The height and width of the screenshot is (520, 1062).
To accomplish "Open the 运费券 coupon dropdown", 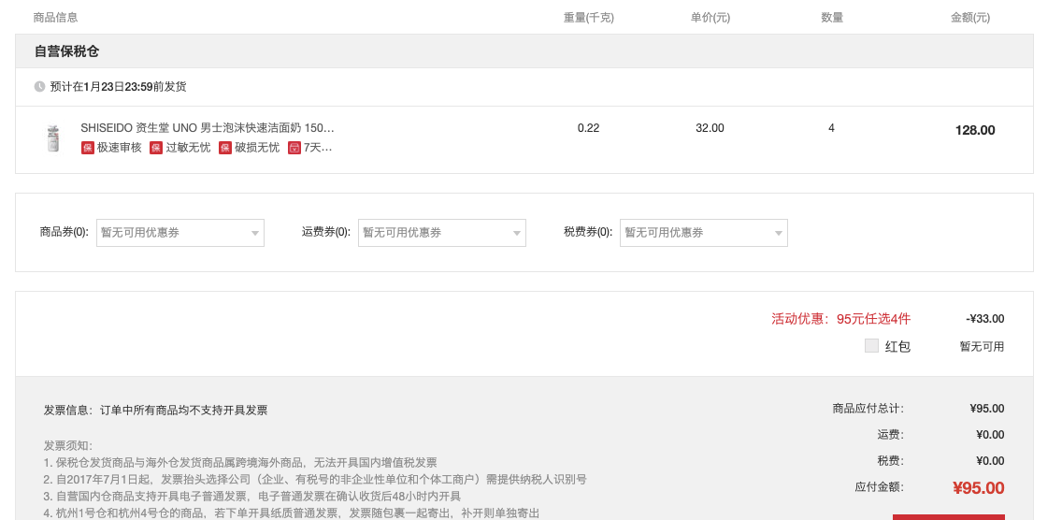I will tap(442, 233).
